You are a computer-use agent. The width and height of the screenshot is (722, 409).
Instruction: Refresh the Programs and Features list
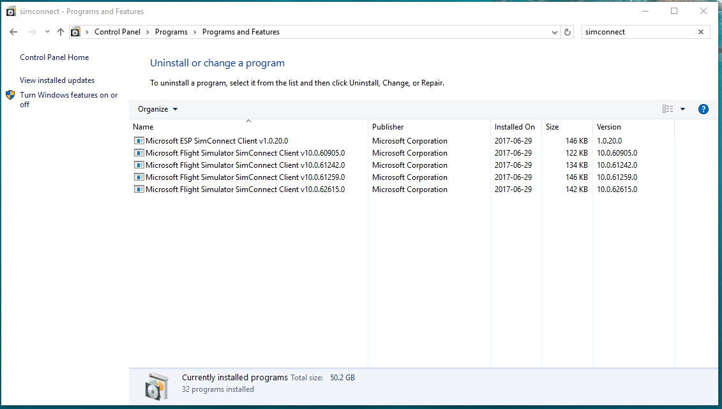pyautogui.click(x=568, y=32)
